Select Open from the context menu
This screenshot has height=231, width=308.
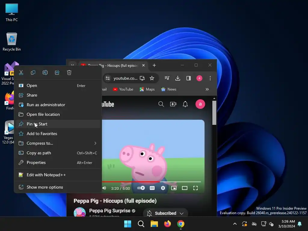(x=58, y=86)
